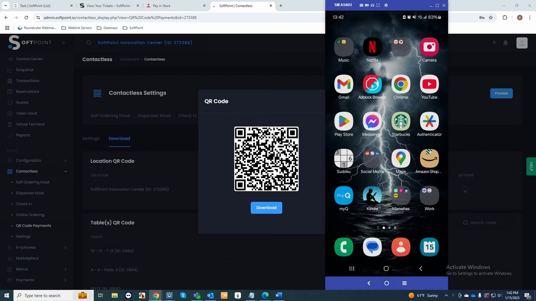
Task: Open Play Store on the phone
Action: 344,121
